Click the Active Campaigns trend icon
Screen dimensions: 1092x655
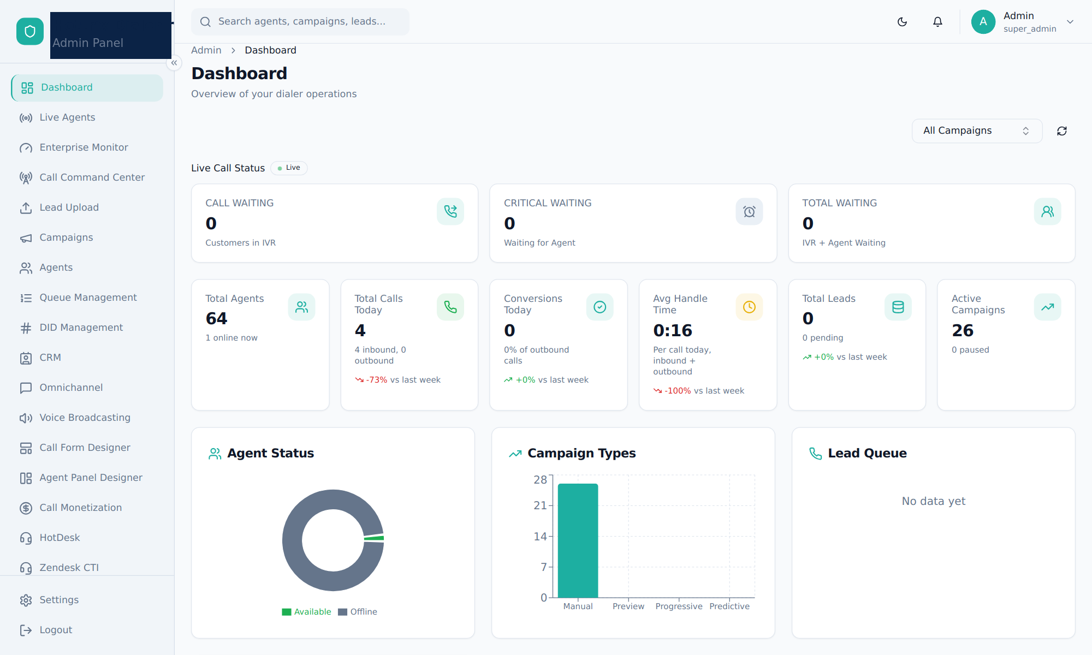click(1047, 307)
